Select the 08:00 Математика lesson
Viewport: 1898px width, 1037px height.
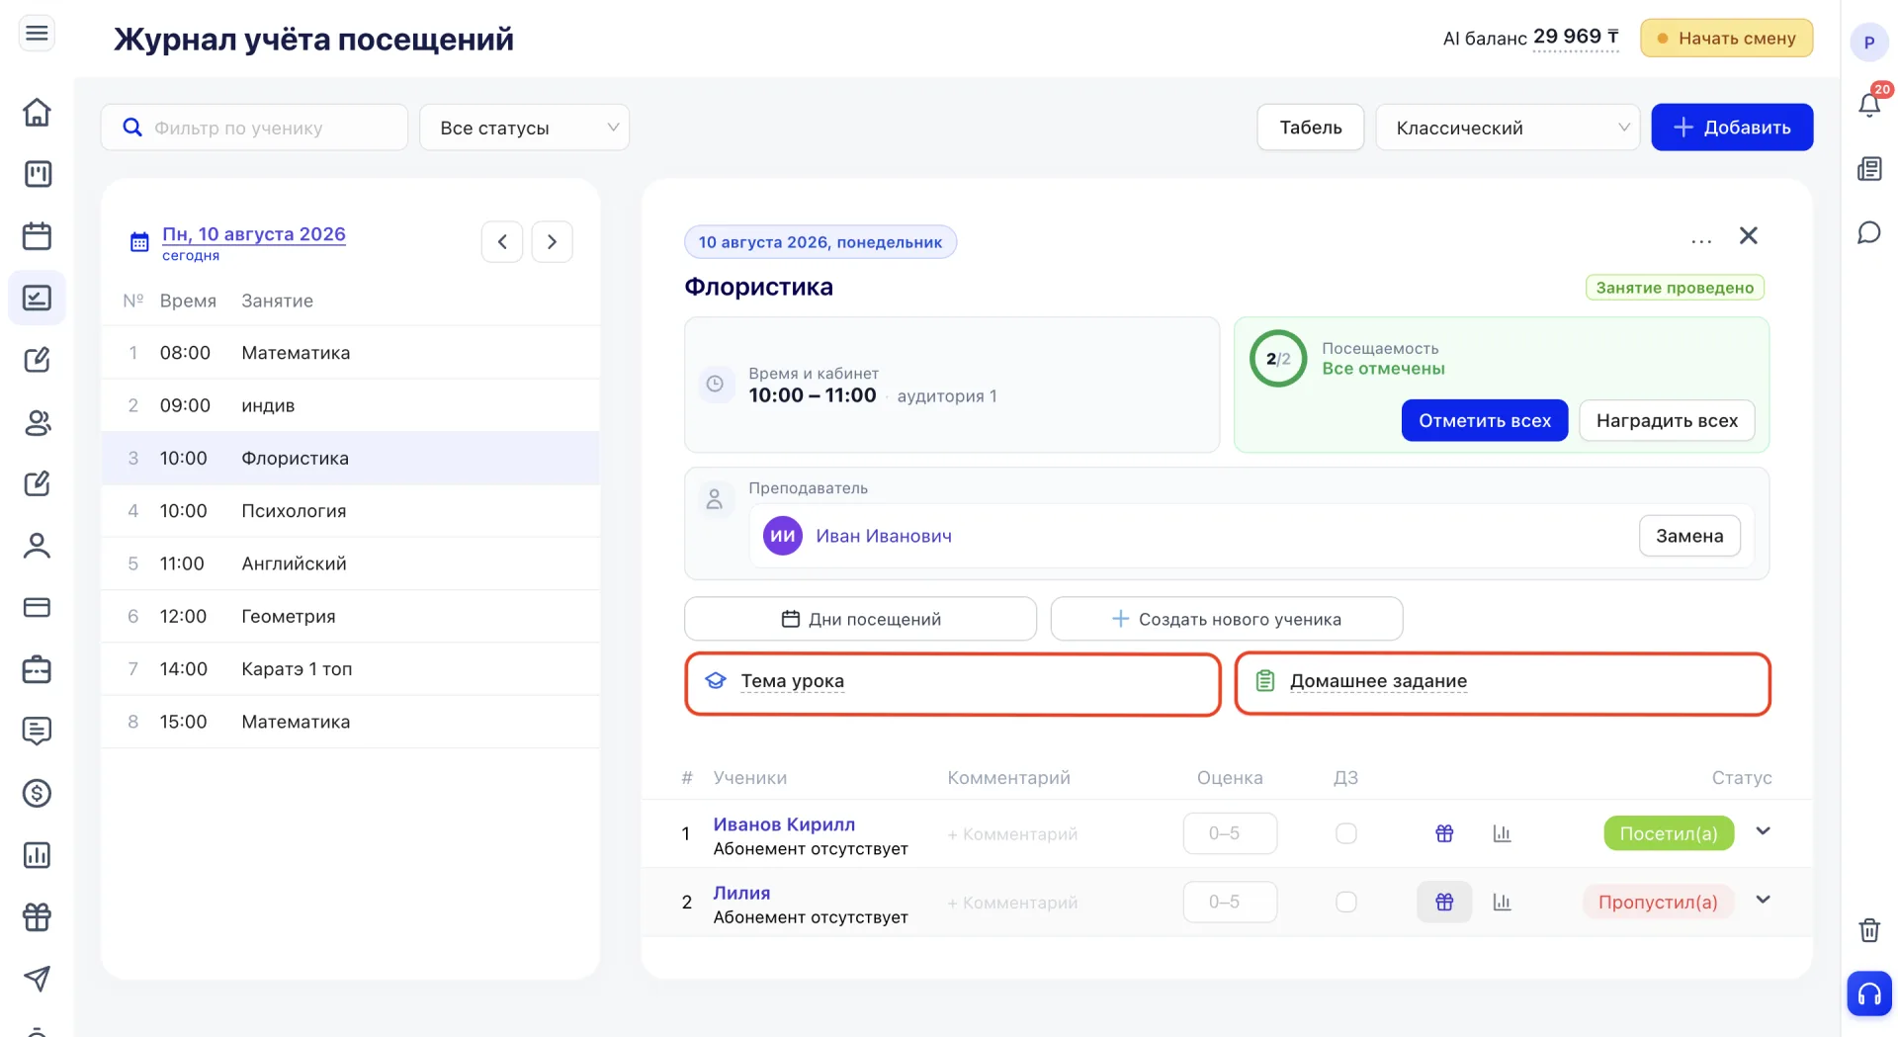[351, 353]
